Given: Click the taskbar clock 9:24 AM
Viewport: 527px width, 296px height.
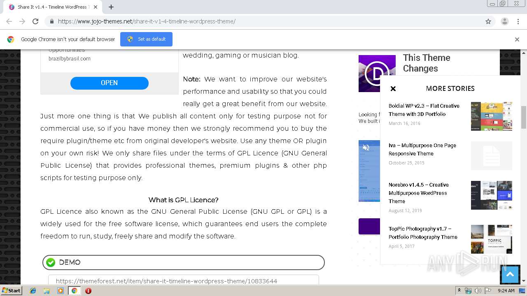Looking at the screenshot, I should (506, 291).
